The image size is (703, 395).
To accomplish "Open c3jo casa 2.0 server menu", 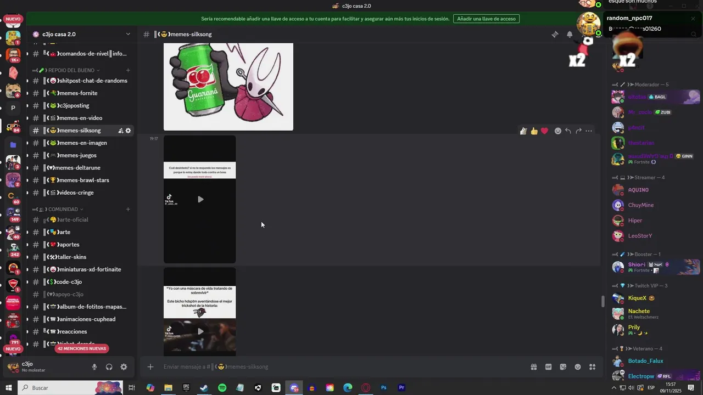I will (82, 34).
